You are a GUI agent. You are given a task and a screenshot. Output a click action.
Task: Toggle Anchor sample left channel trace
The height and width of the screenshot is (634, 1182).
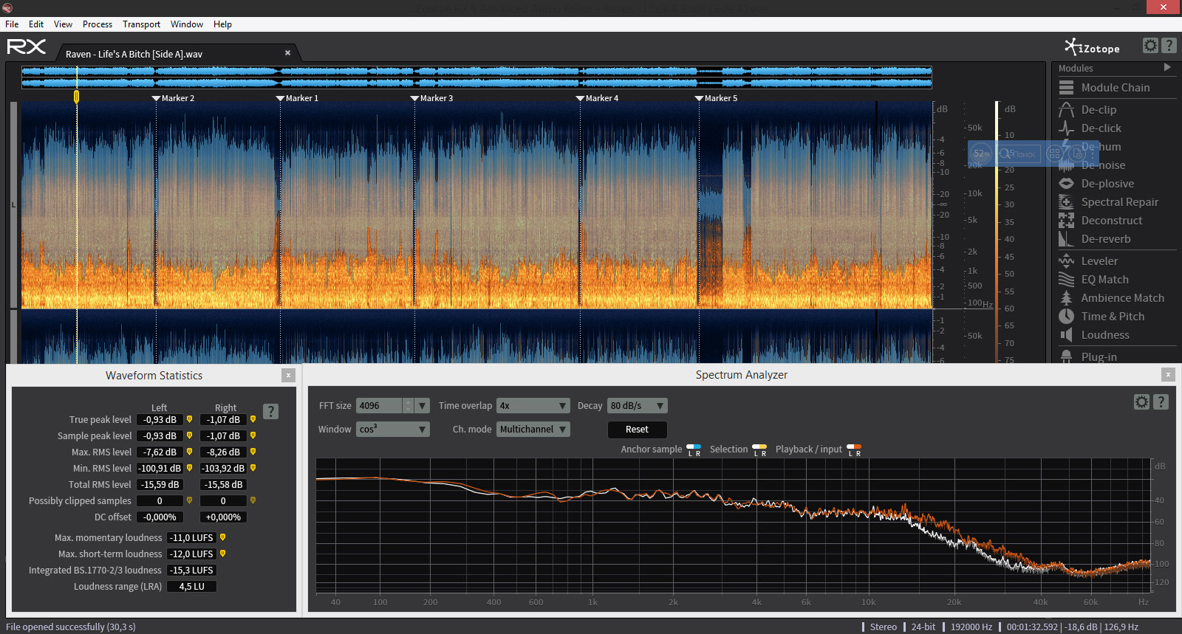coord(690,447)
